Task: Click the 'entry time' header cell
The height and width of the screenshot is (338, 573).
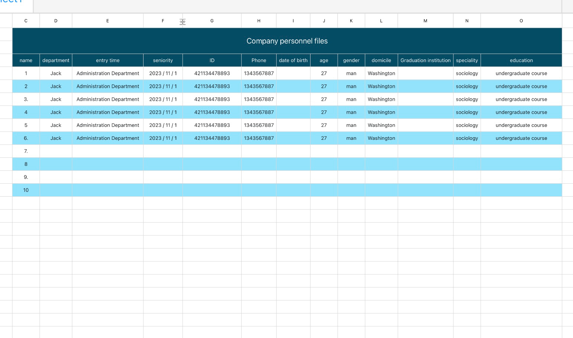Action: coord(107,60)
